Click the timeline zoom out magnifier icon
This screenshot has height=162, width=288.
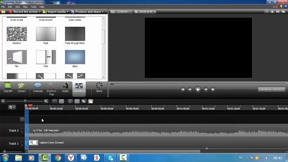[x=3, y=101]
